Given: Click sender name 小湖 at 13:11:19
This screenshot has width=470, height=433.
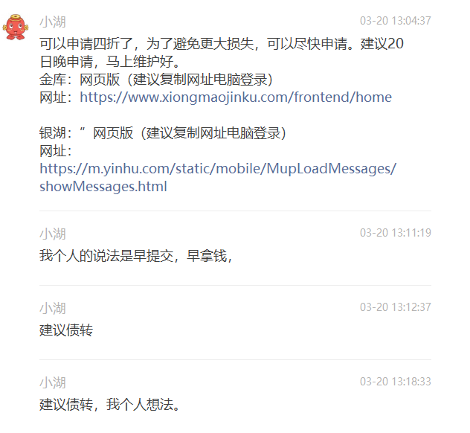Looking at the screenshot, I should [x=53, y=234].
